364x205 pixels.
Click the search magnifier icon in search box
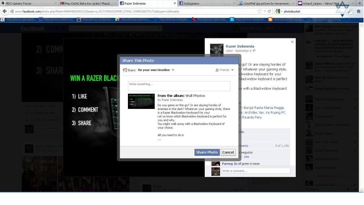[x=350, y=11]
